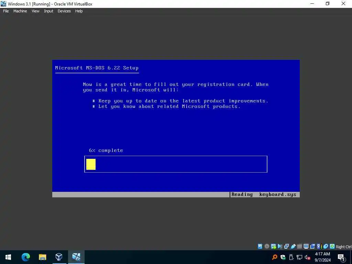
Task: Open the Machine menu
Action: pyautogui.click(x=20, y=11)
